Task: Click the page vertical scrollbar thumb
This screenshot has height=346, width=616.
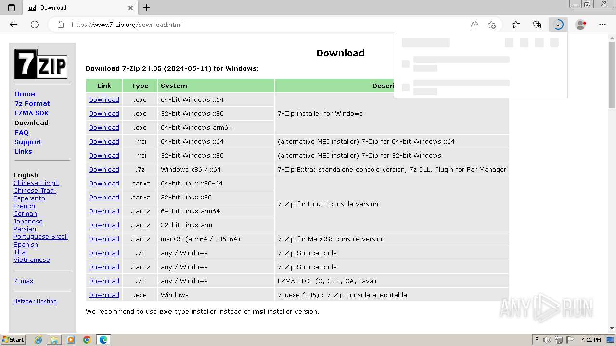Action: click(x=612, y=74)
